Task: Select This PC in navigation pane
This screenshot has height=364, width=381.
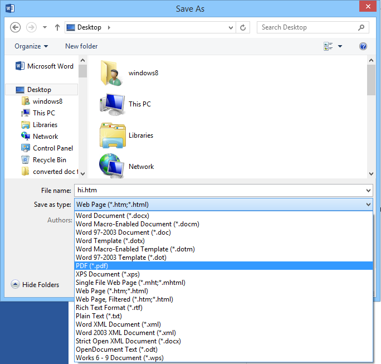Action: pos(38,113)
